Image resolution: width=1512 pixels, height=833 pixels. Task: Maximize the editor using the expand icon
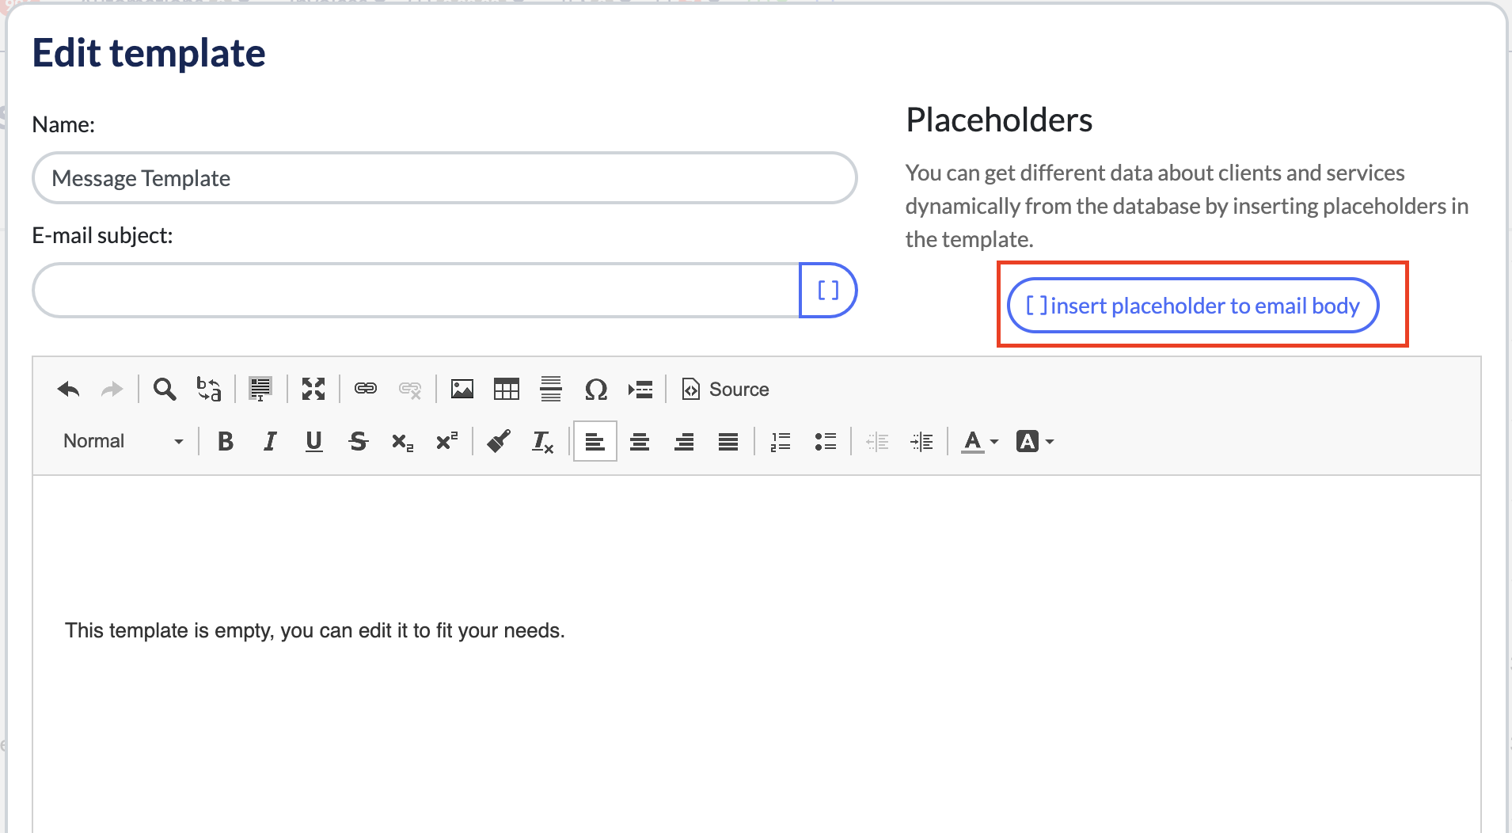[313, 389]
